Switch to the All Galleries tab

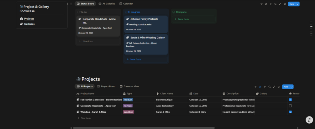point(107,4)
